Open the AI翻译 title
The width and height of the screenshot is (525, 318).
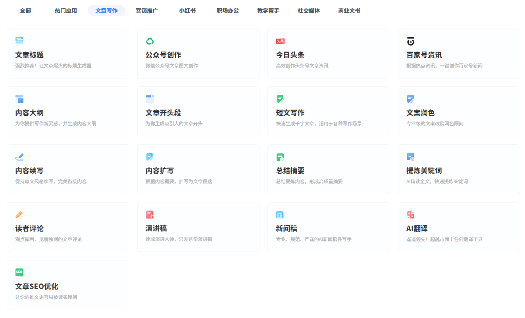(417, 229)
